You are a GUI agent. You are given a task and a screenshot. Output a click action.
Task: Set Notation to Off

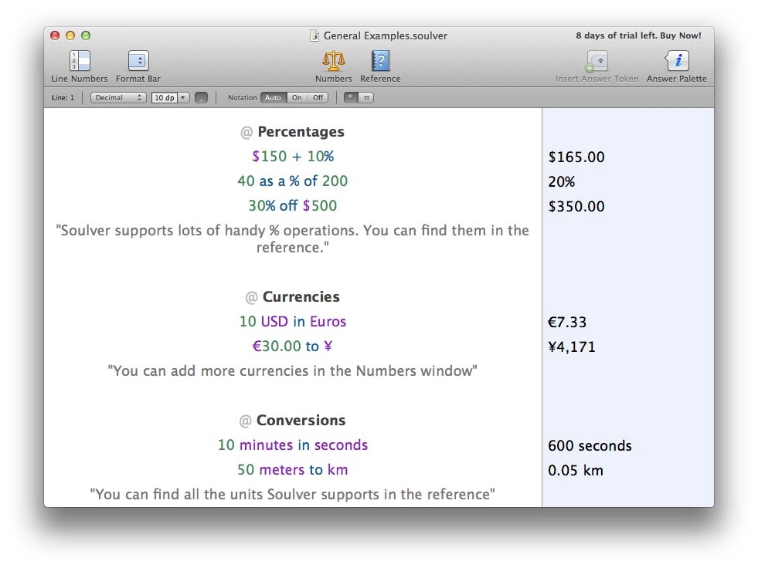pyautogui.click(x=318, y=97)
